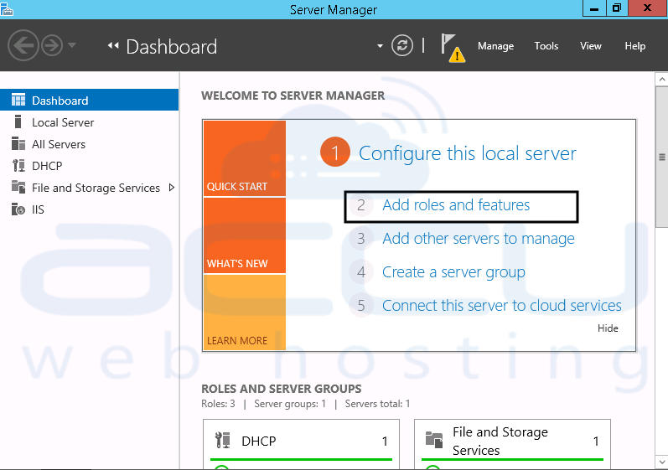Select the QUICK START tile
Viewport: 668px width, 470px height.
(245, 158)
